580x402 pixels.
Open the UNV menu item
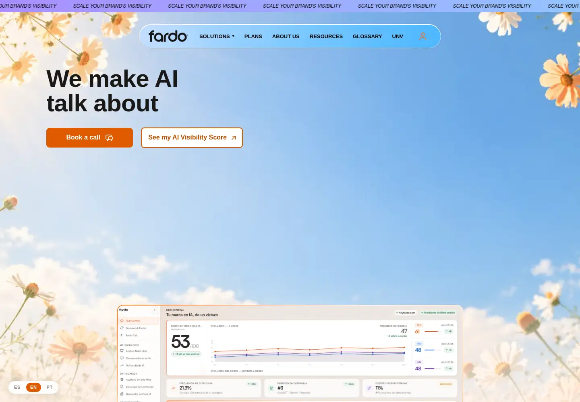coord(398,36)
